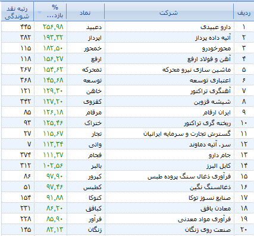Select the معادن بافق row

pyautogui.click(x=127, y=208)
